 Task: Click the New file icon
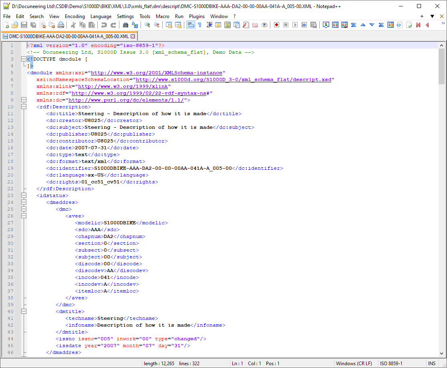point(6,25)
